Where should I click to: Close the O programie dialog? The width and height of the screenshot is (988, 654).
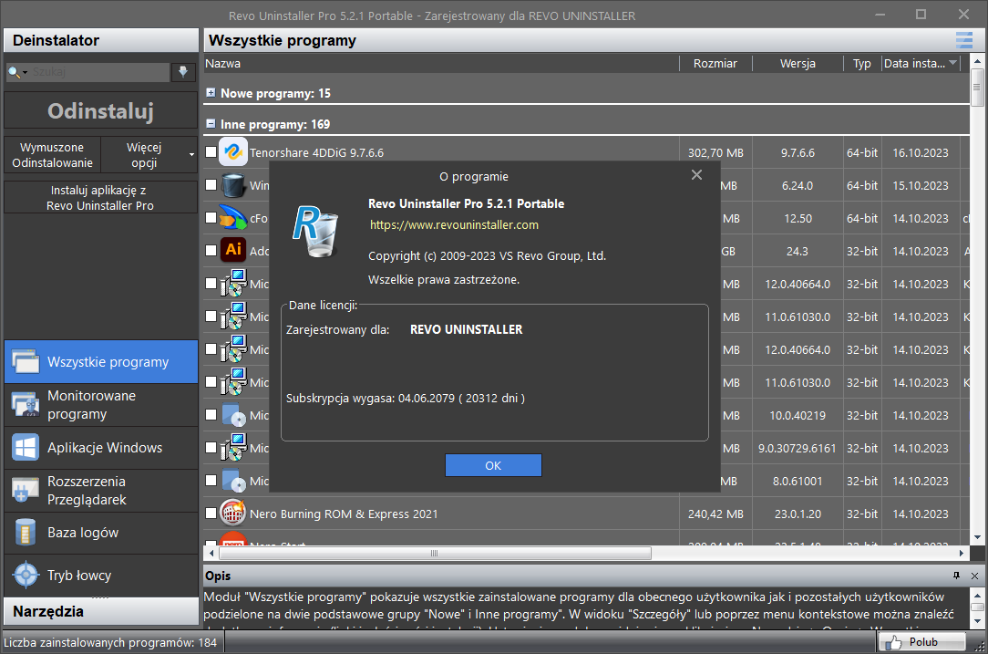point(696,175)
